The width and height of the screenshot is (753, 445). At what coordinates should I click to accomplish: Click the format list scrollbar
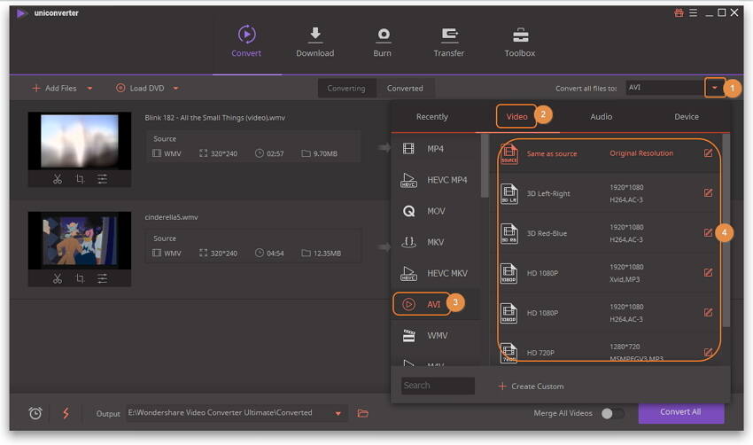coord(485,166)
